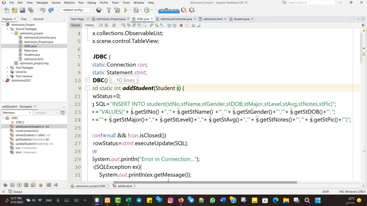Clean and Build project icon

117,10
